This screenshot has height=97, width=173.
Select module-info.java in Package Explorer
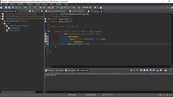click(x=14, y=30)
